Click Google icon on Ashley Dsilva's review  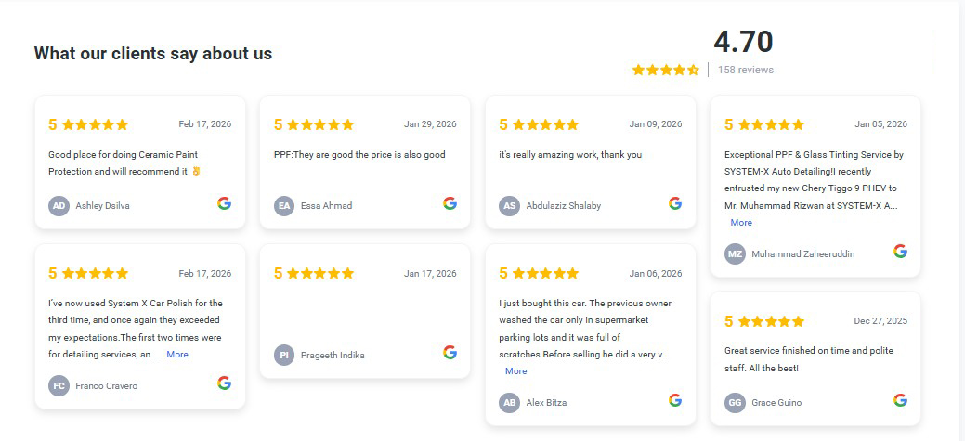(x=224, y=203)
